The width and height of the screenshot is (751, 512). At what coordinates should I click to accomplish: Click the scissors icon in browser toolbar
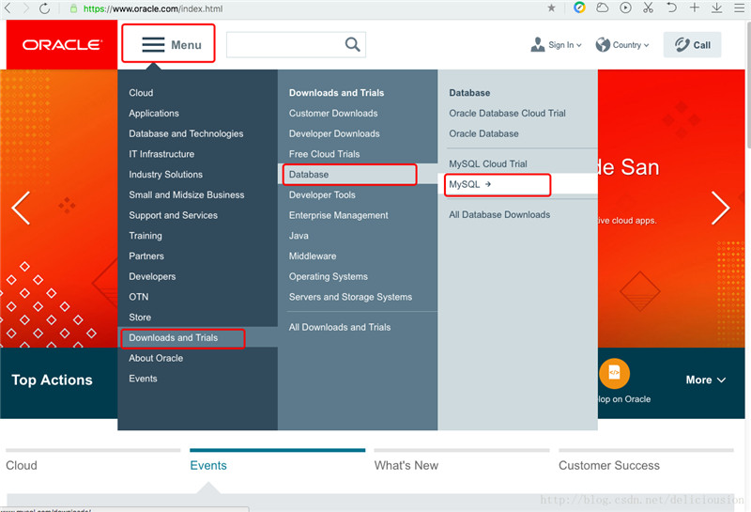point(648,8)
